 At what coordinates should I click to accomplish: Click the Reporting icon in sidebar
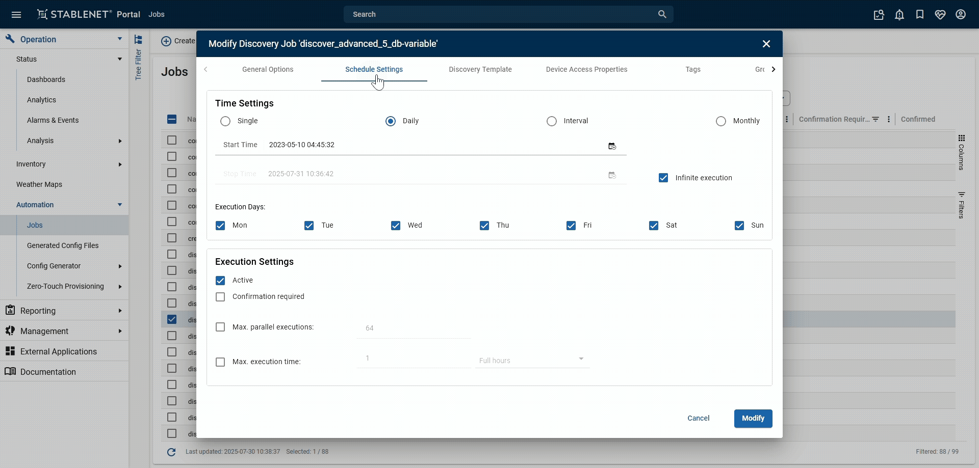[10, 310]
